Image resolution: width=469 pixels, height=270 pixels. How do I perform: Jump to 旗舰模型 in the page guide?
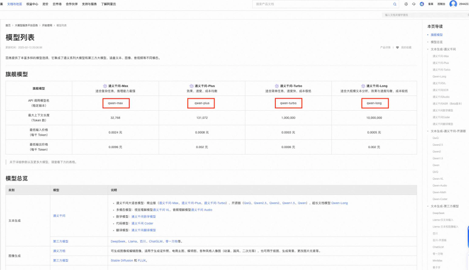tap(437, 35)
